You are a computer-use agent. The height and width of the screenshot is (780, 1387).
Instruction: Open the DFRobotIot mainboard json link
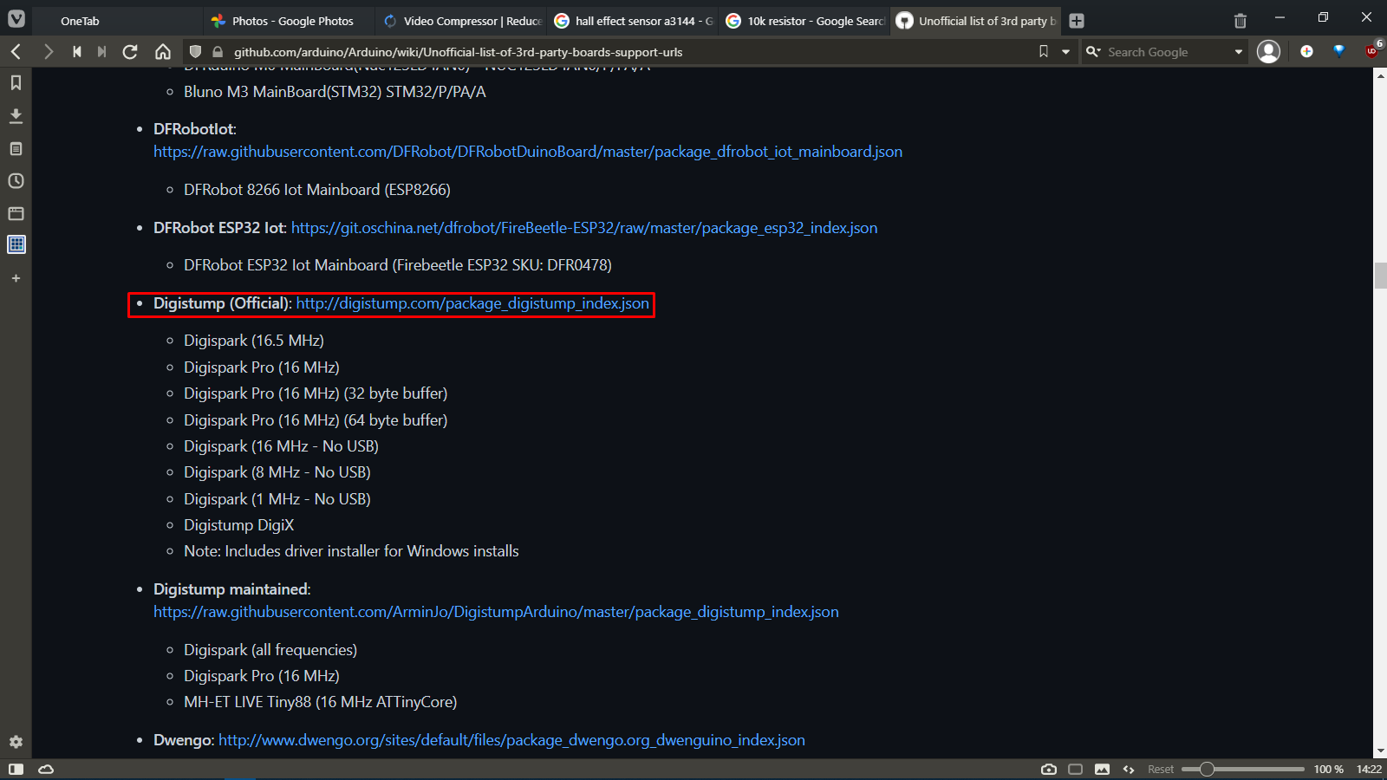(x=528, y=152)
